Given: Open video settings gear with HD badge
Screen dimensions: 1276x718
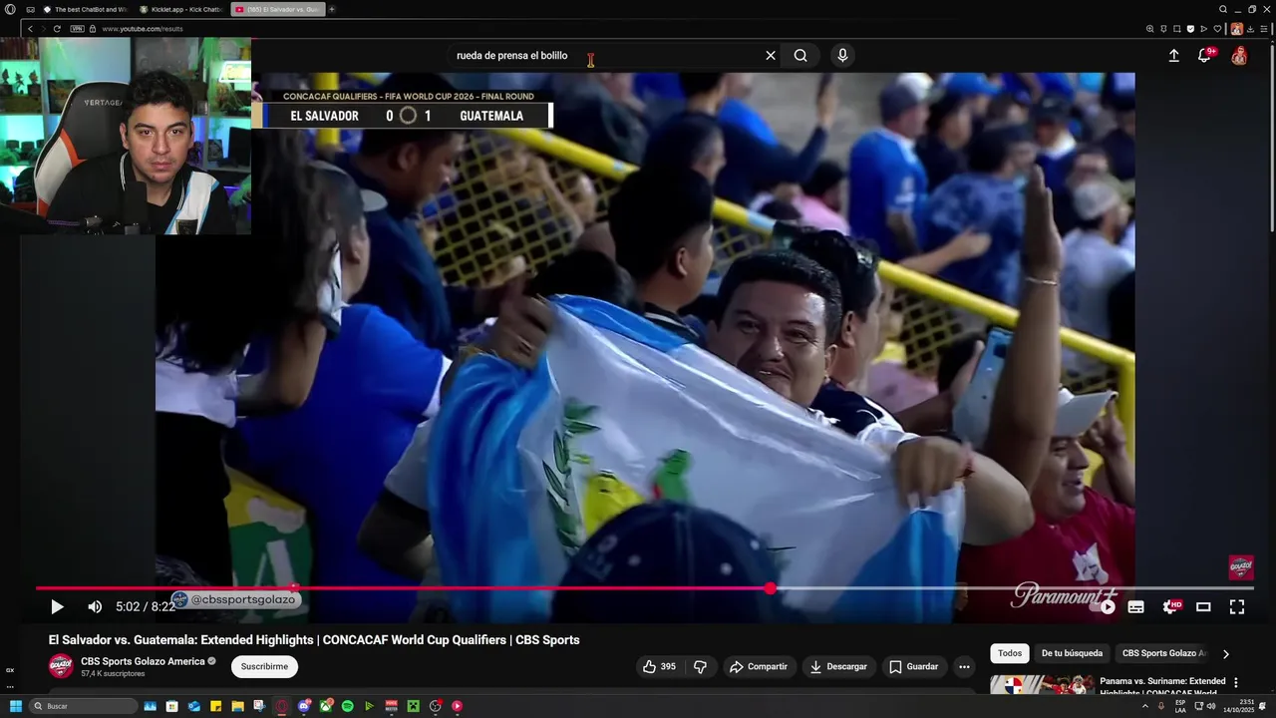Looking at the screenshot, I should (1170, 606).
